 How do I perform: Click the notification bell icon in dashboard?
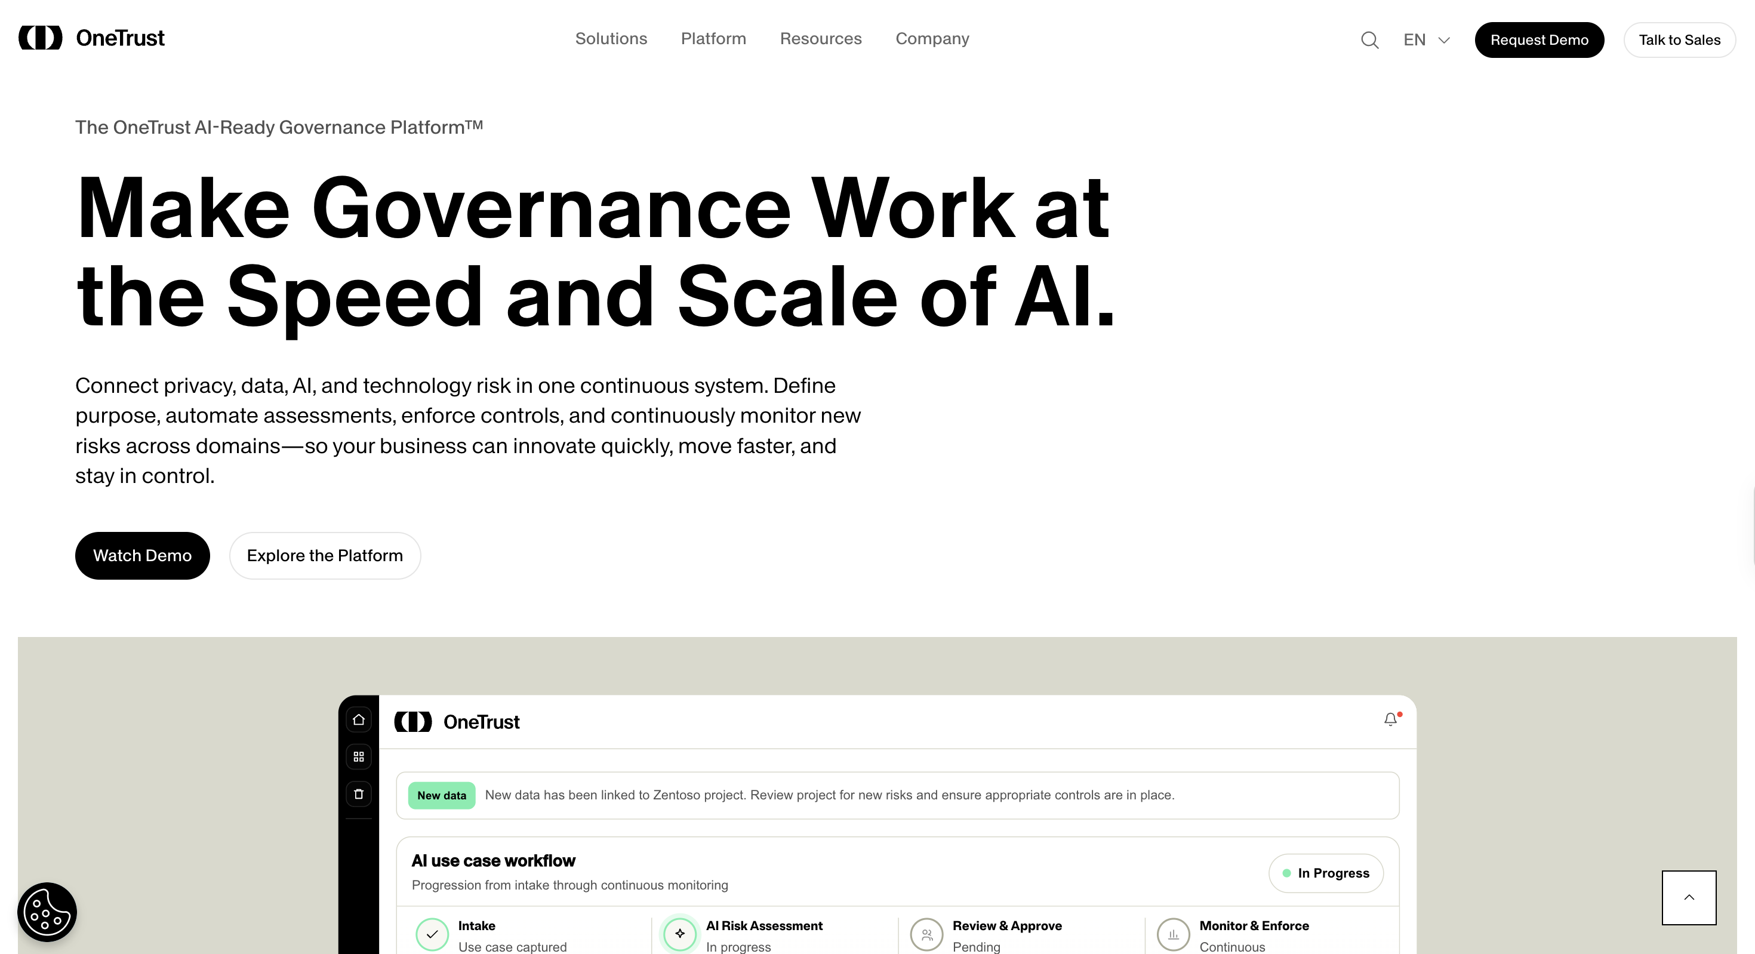(x=1391, y=719)
